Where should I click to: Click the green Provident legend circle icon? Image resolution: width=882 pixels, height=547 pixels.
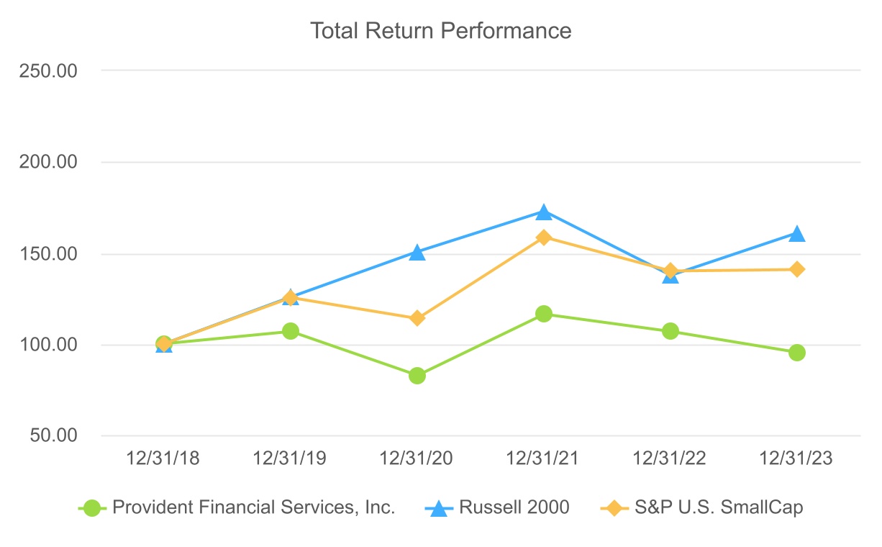(91, 508)
